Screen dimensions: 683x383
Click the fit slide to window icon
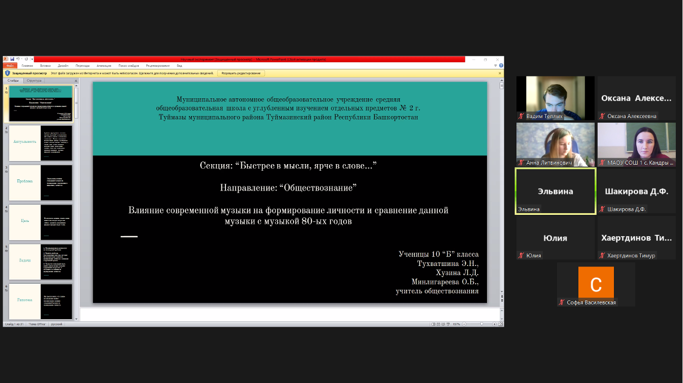[501, 324]
